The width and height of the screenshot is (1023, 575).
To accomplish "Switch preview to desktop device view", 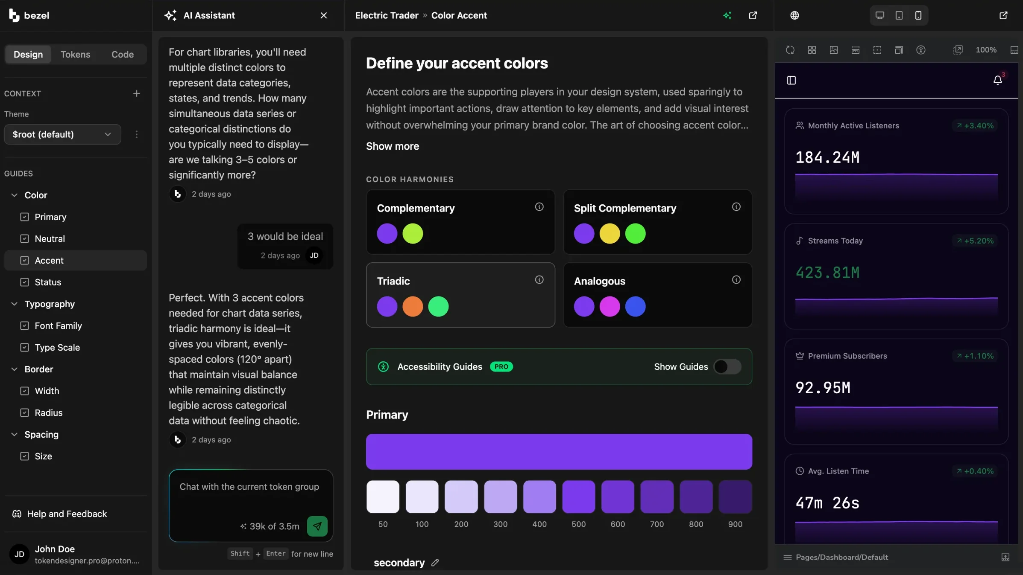I will (880, 15).
